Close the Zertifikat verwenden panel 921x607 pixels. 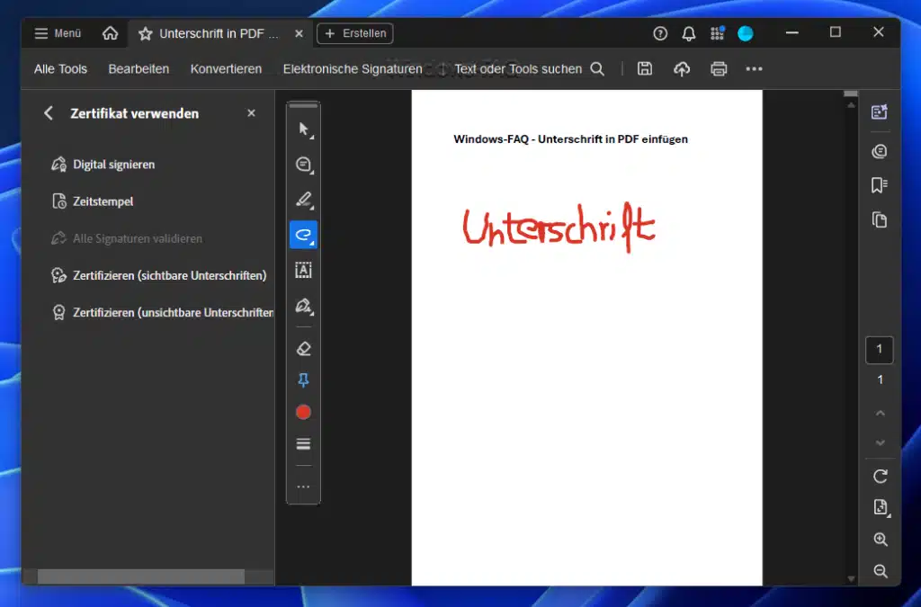252,112
